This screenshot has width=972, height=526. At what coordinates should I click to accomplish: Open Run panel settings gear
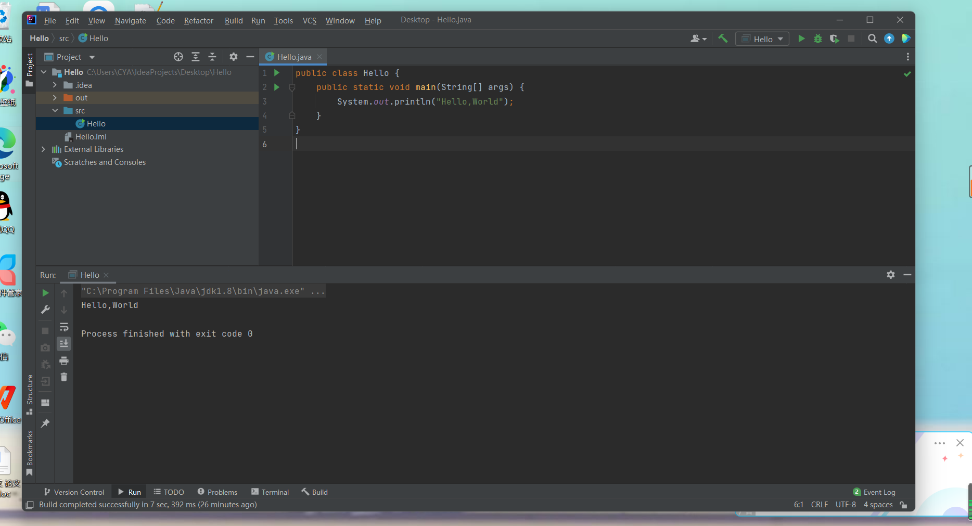tap(891, 275)
